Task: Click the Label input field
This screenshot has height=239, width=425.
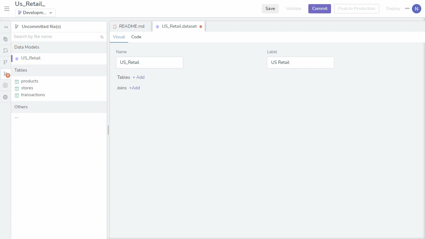Action: 300,62
